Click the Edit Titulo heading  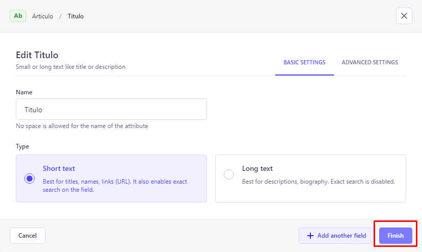(x=37, y=55)
